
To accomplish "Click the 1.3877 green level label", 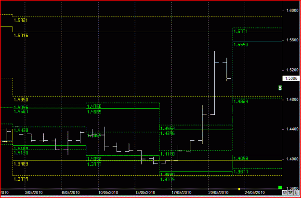I will point(241,172).
